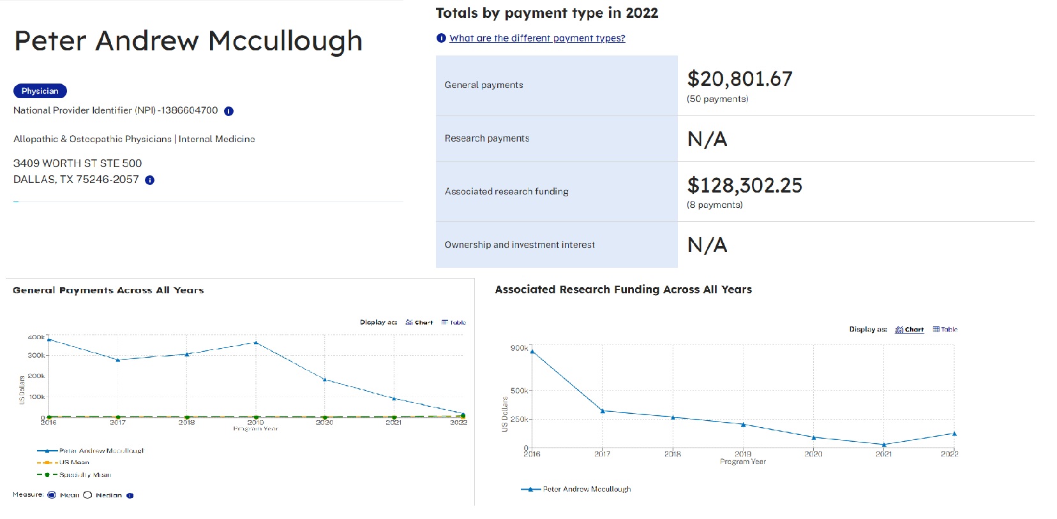Switch General Payments display to Table

click(x=454, y=323)
